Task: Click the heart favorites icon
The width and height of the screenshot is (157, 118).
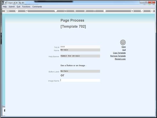Action: pyautogui.click(x=56, y=11)
